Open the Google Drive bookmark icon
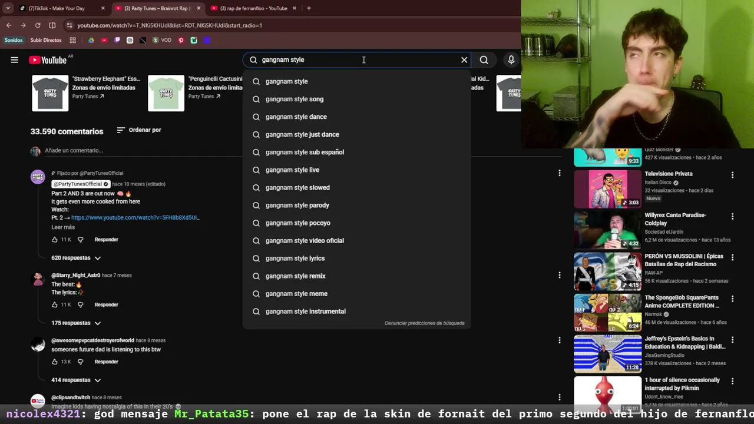 [x=91, y=40]
